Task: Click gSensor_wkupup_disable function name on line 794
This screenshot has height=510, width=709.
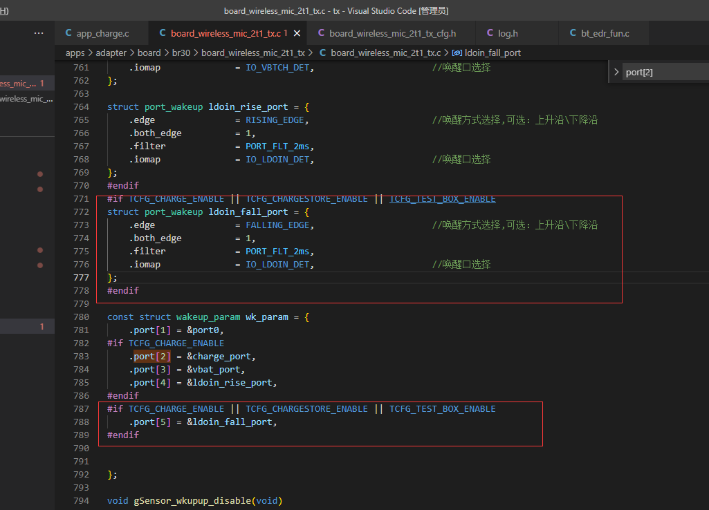Action: 192,500
